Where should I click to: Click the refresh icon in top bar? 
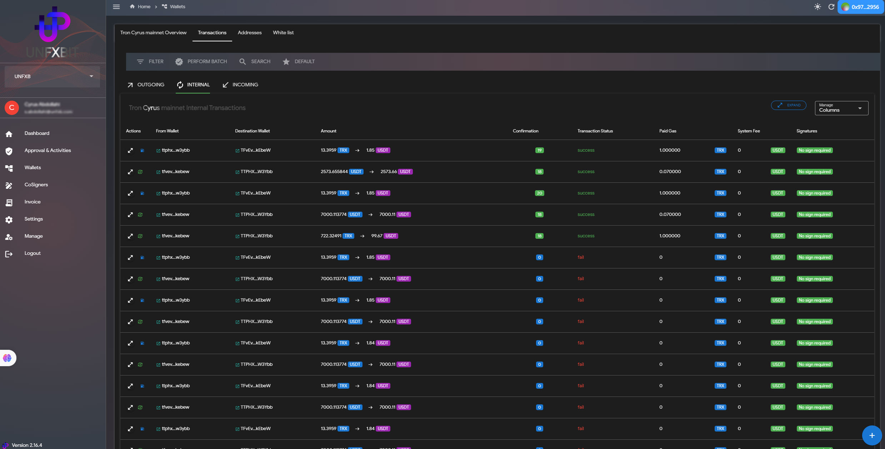[x=831, y=7]
